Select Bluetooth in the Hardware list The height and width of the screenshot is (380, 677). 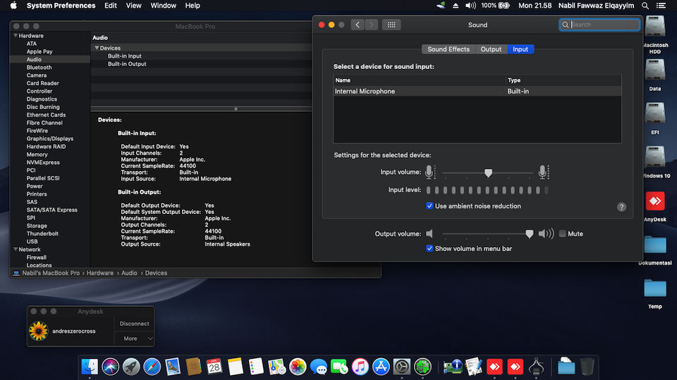click(39, 68)
